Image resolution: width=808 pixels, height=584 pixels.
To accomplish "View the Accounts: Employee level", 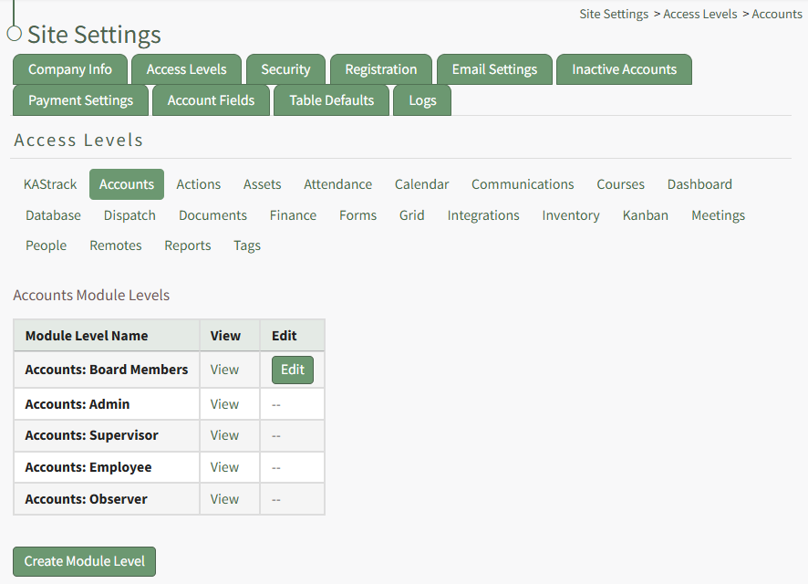I will coord(224,467).
